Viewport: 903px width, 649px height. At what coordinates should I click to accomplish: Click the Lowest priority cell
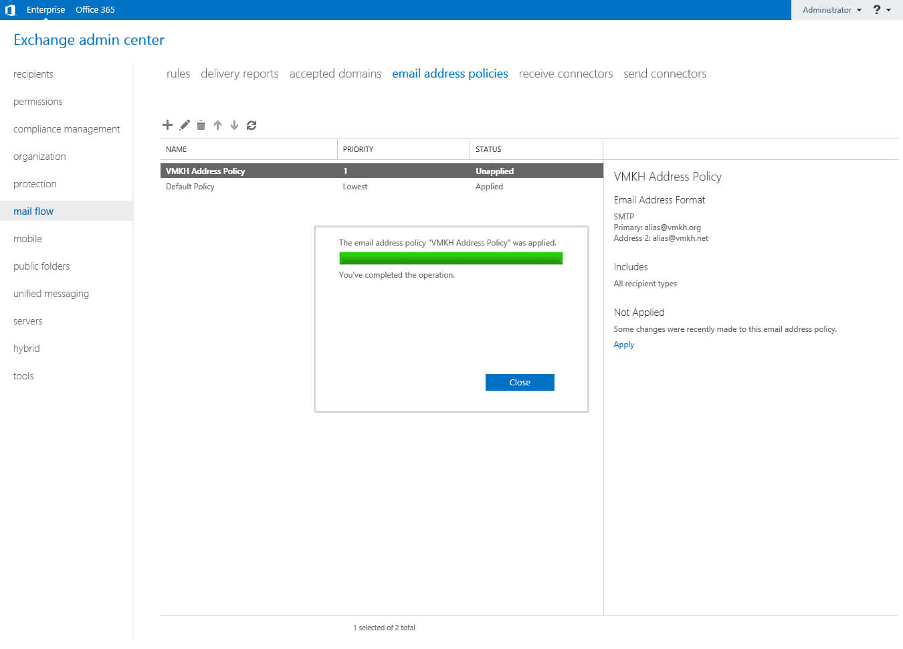355,187
